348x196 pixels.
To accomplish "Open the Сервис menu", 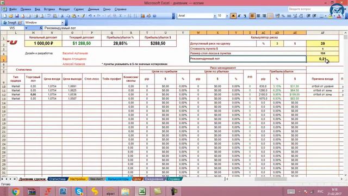I will [79, 9].
